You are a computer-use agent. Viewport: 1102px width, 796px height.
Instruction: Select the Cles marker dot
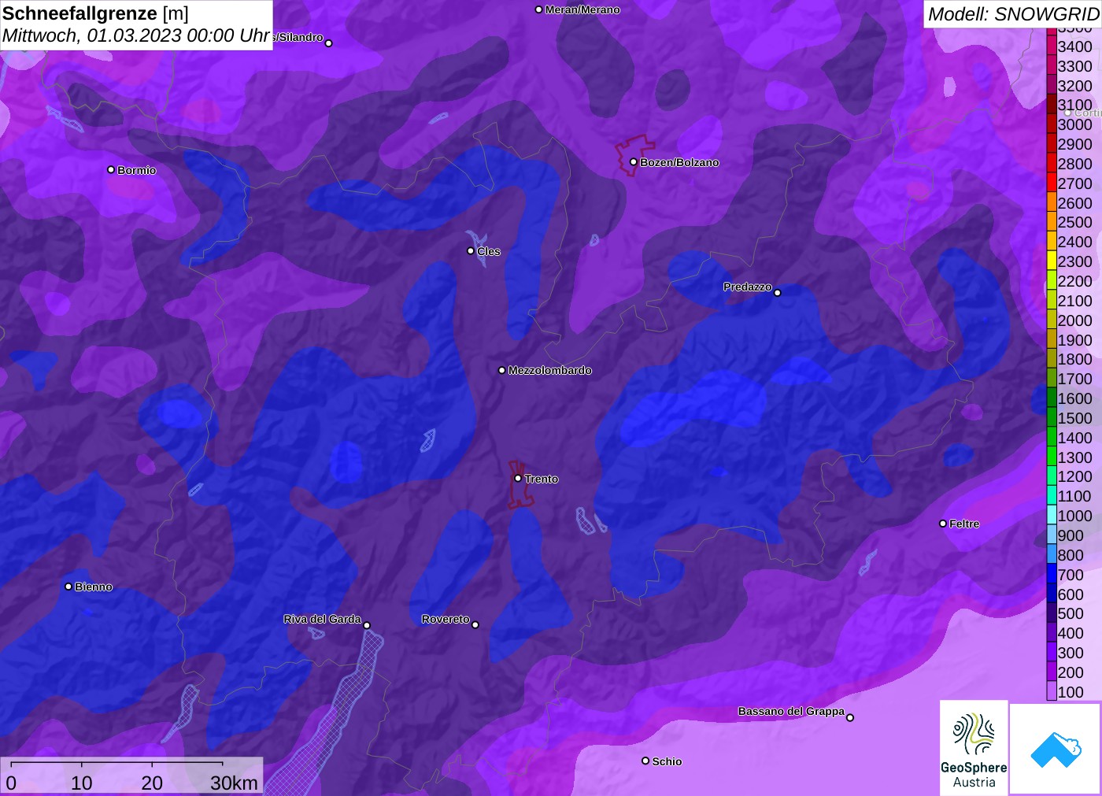[x=471, y=251]
